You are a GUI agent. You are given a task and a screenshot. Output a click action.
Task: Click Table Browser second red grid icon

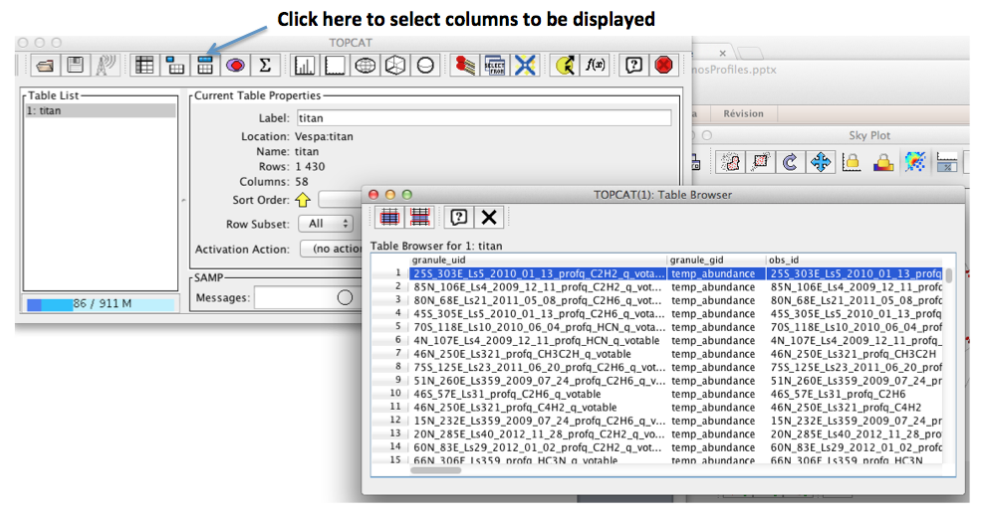point(420,217)
